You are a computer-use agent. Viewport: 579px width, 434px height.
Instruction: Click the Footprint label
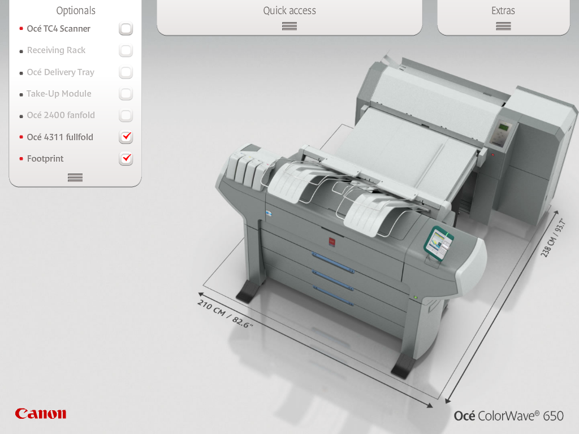(45, 159)
